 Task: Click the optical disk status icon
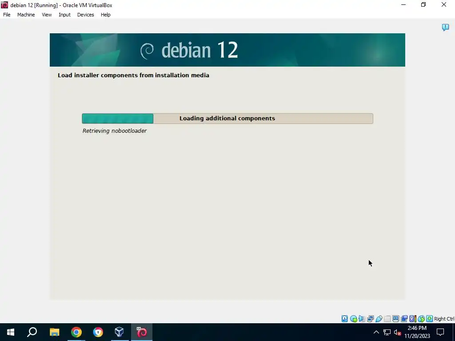pyautogui.click(x=353, y=319)
